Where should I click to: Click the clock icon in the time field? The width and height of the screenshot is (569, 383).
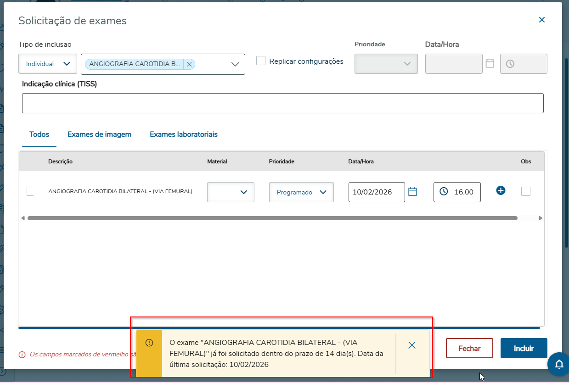point(444,192)
